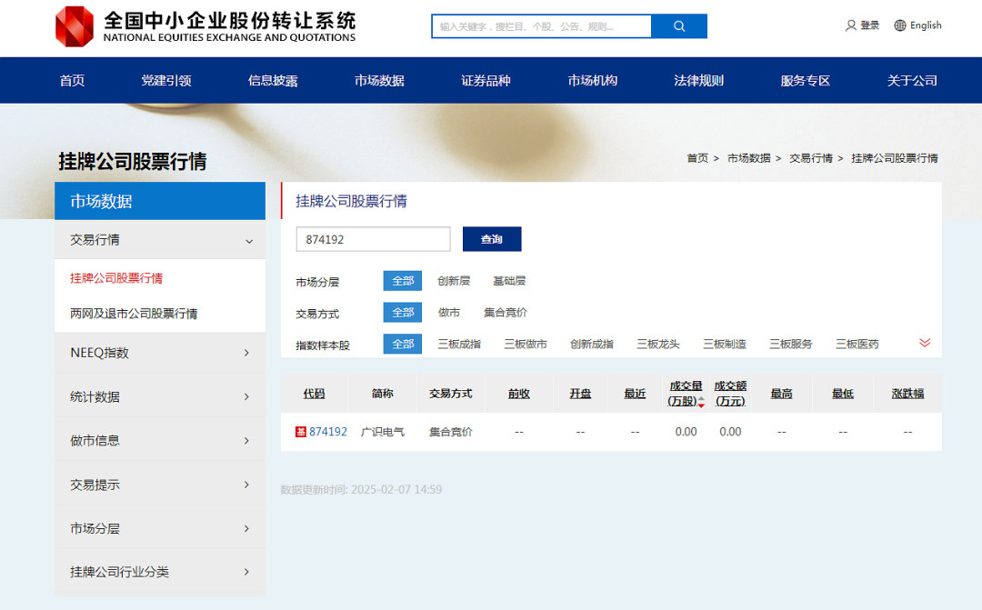Click the red listing icon beside 874192
Viewport: 982px width, 610px height.
[302, 431]
